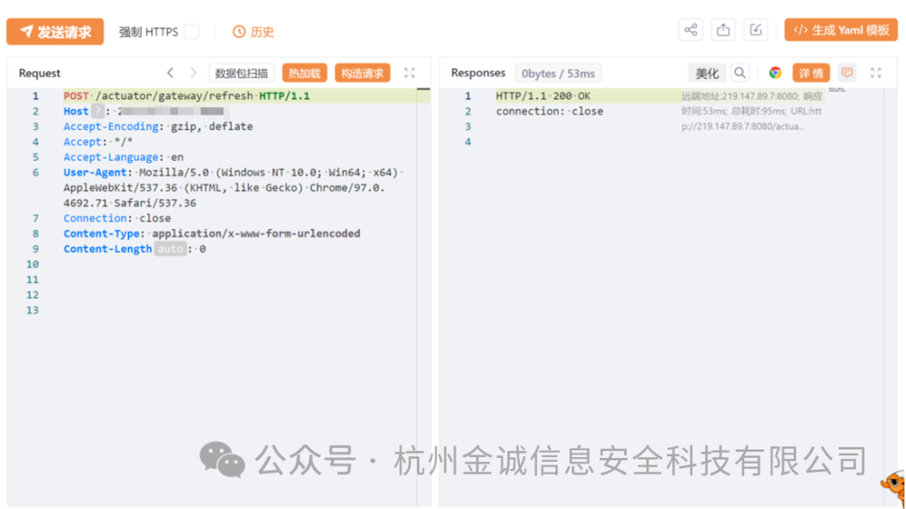Viewport: 906px width, 509px height.
Task: Expand the Responses panel fullscreen
Action: 876,73
